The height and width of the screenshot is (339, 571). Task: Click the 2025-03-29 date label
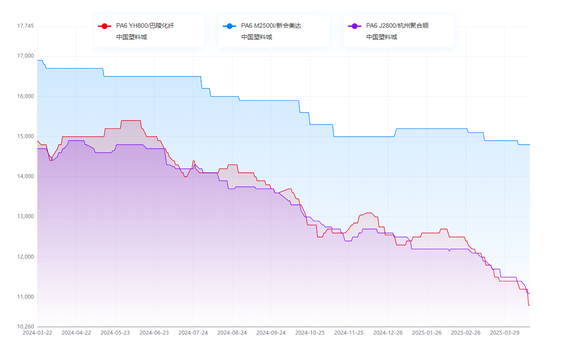pos(505,333)
